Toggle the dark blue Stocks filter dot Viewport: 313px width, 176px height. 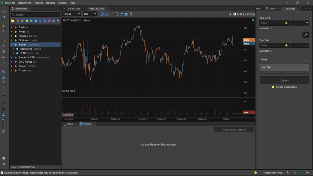(40, 21)
